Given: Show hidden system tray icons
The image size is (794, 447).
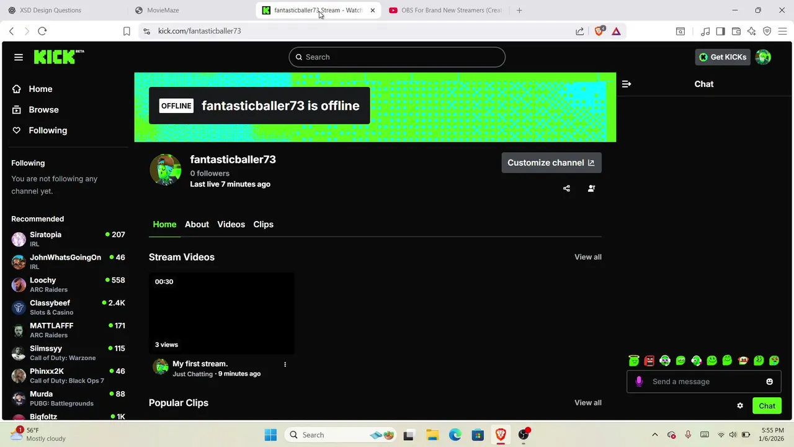Looking at the screenshot, I should coord(654,435).
